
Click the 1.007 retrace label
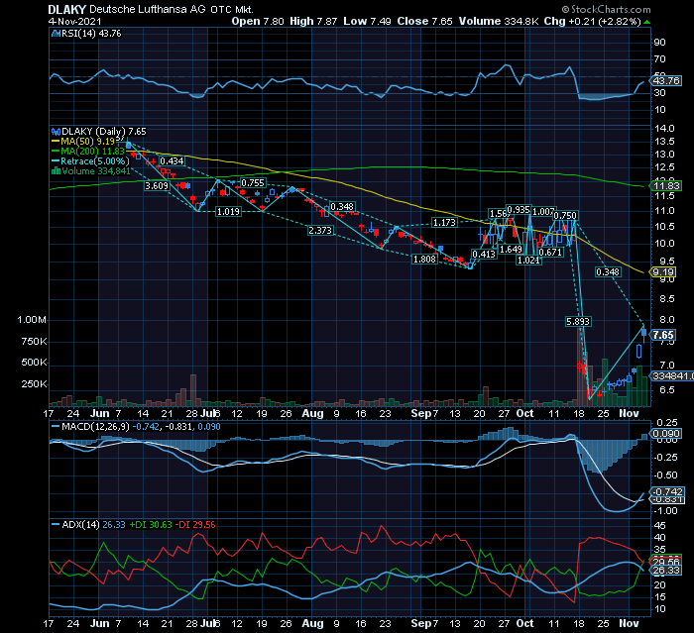point(543,212)
